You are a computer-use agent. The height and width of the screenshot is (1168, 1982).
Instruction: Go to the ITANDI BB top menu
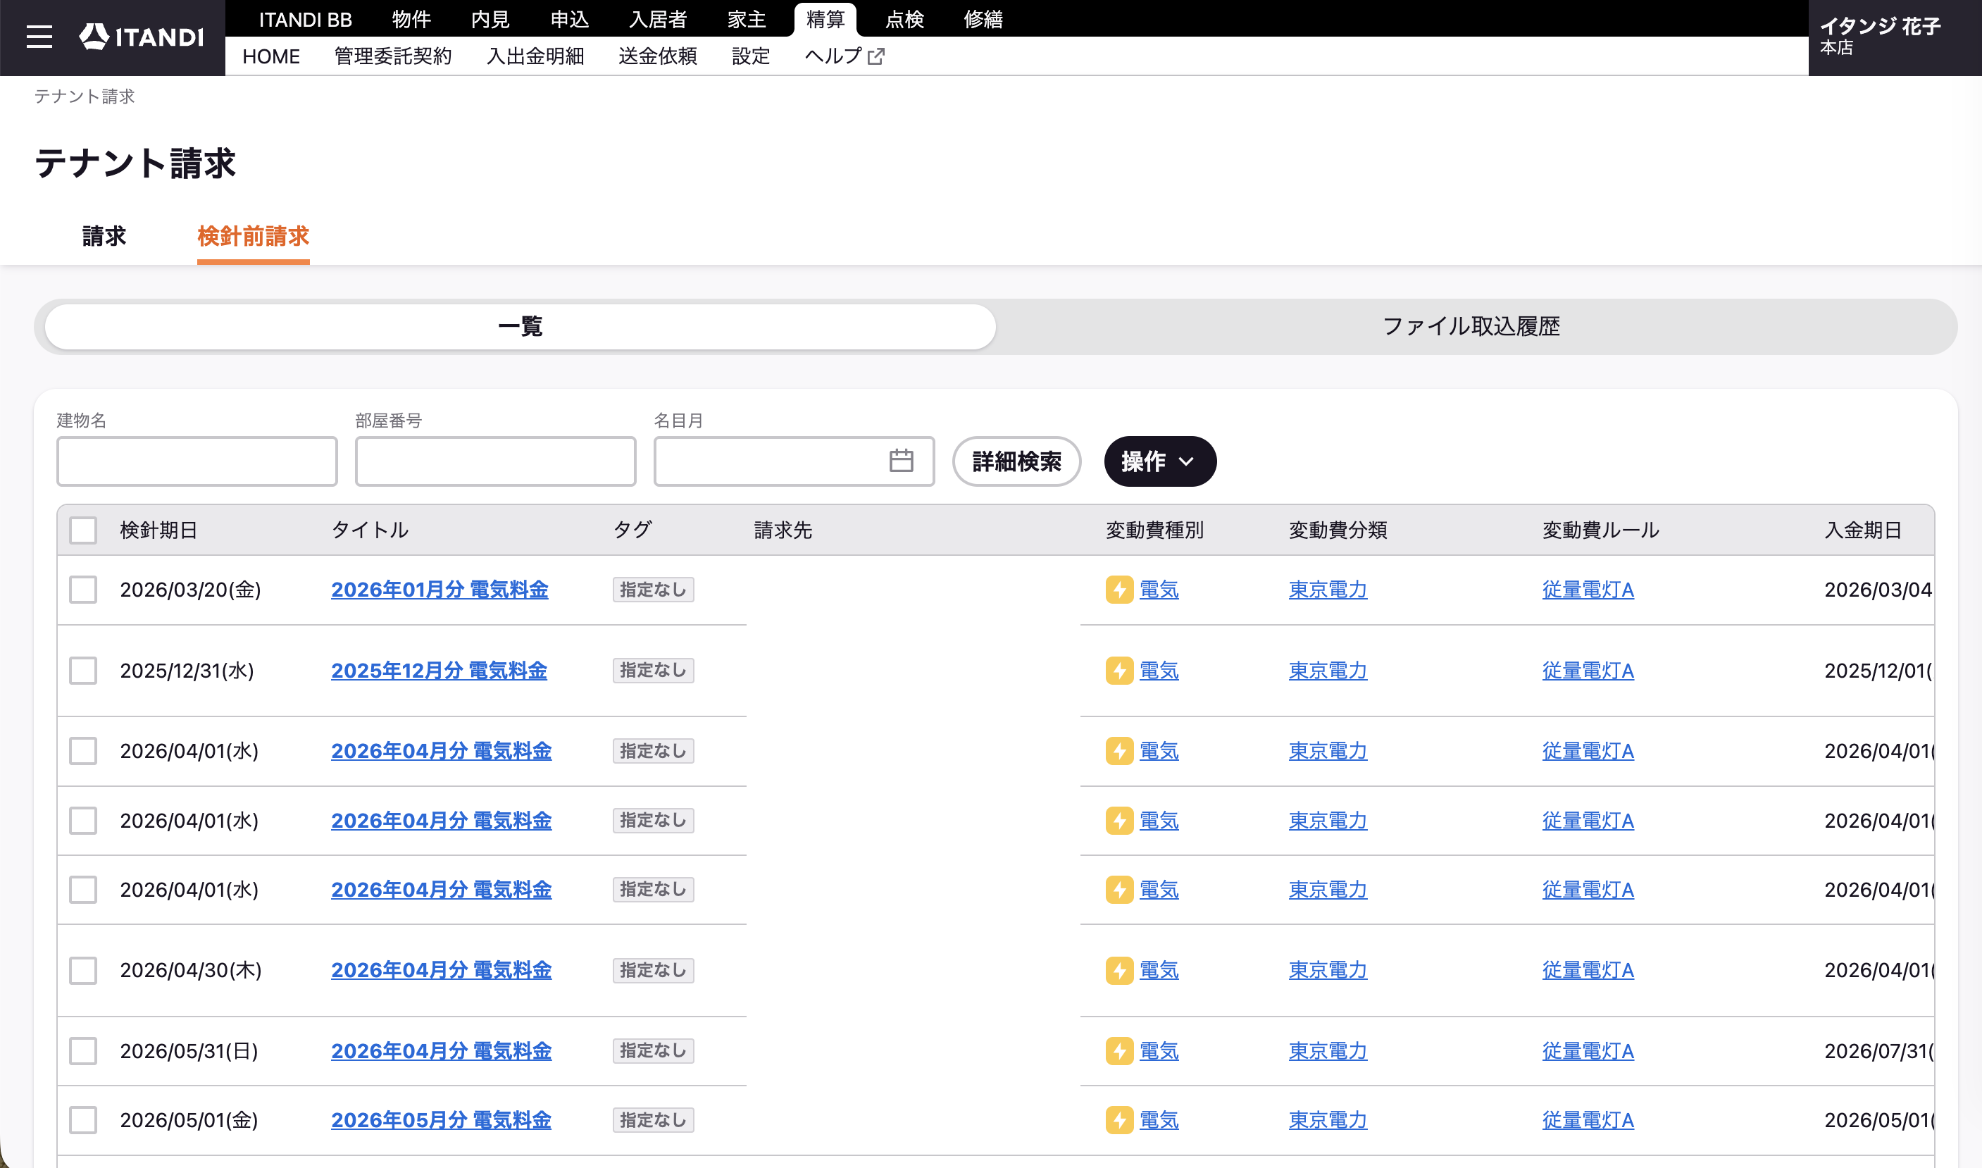click(x=305, y=19)
